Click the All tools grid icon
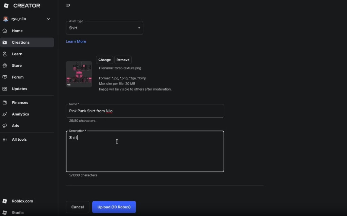The image size is (347, 216). click(5, 139)
